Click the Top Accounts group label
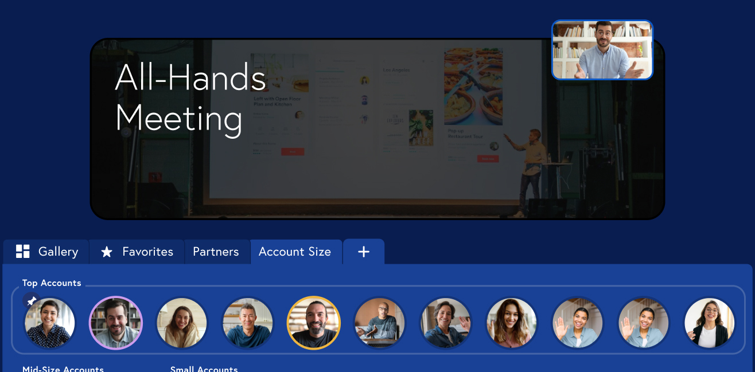755x372 pixels. coord(52,283)
